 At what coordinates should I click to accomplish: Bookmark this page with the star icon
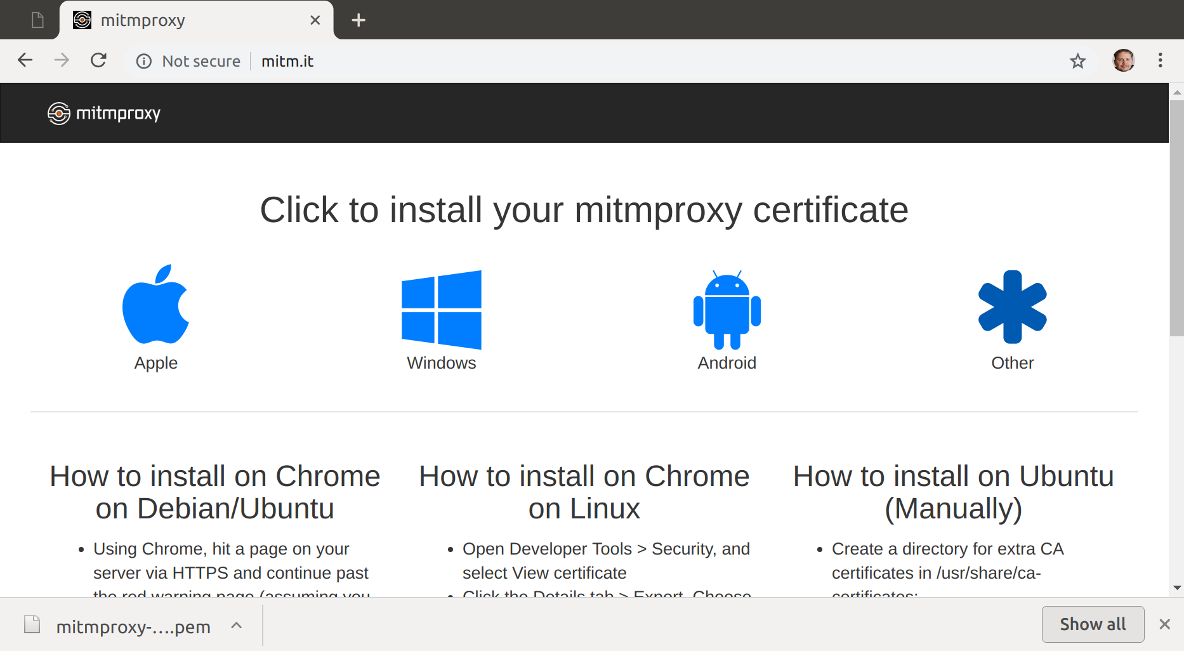point(1077,61)
